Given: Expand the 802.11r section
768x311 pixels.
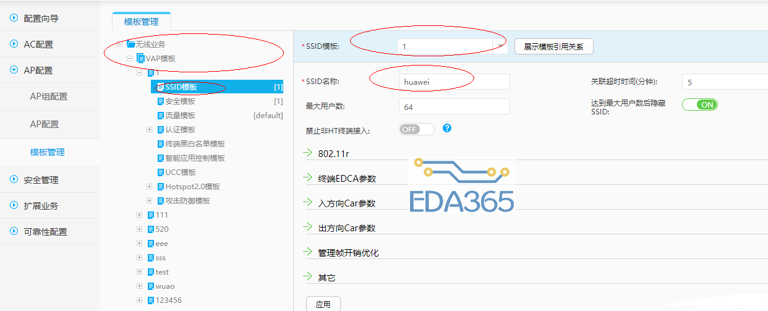Looking at the screenshot, I should tap(307, 152).
